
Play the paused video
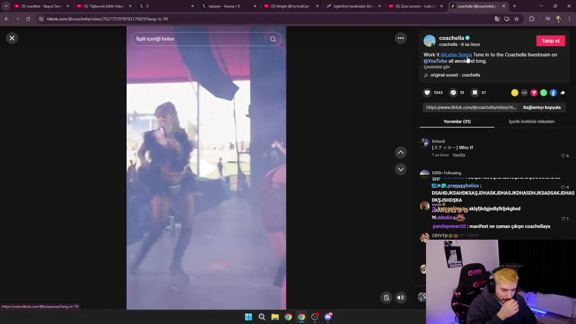(x=207, y=168)
